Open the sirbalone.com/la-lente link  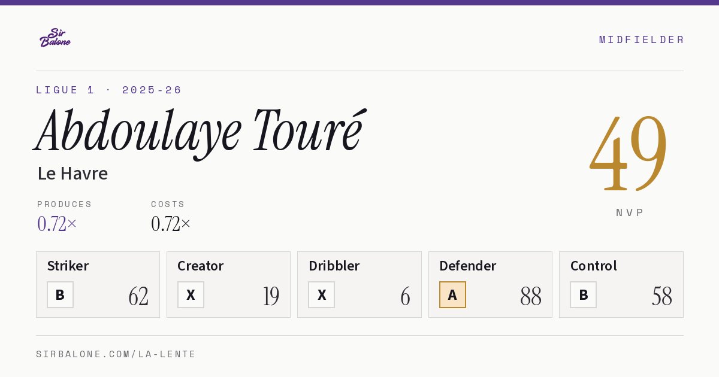116,354
